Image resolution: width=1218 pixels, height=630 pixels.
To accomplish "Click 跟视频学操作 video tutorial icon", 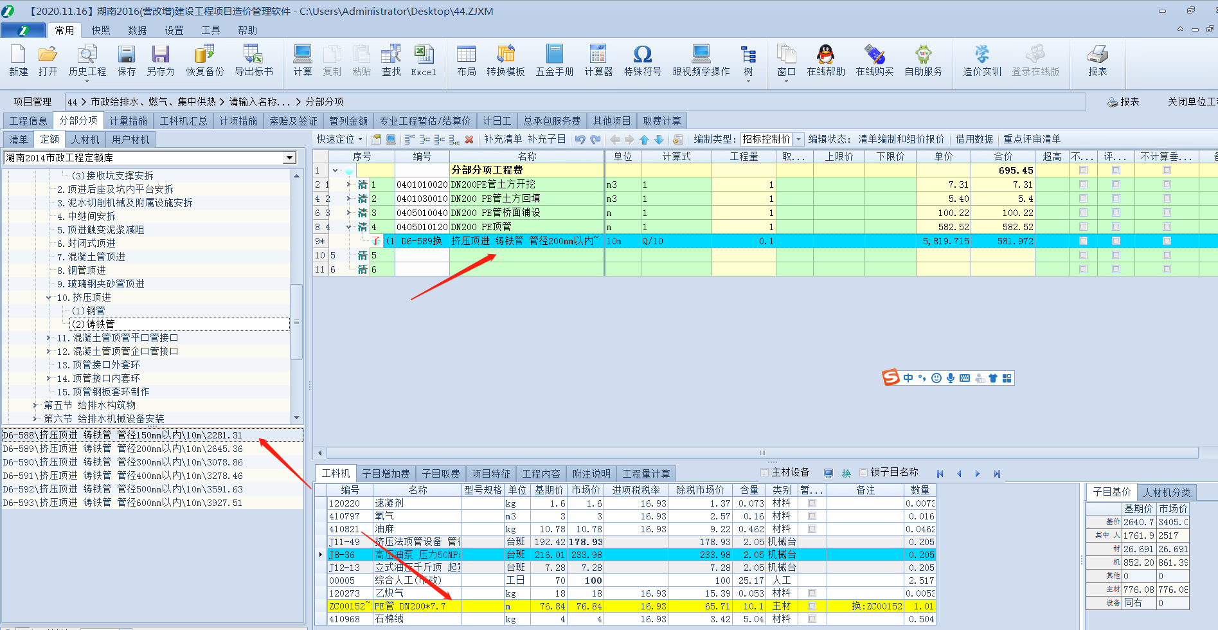I will (701, 61).
